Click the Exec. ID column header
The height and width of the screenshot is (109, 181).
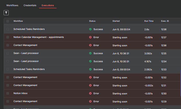(x=165, y=21)
